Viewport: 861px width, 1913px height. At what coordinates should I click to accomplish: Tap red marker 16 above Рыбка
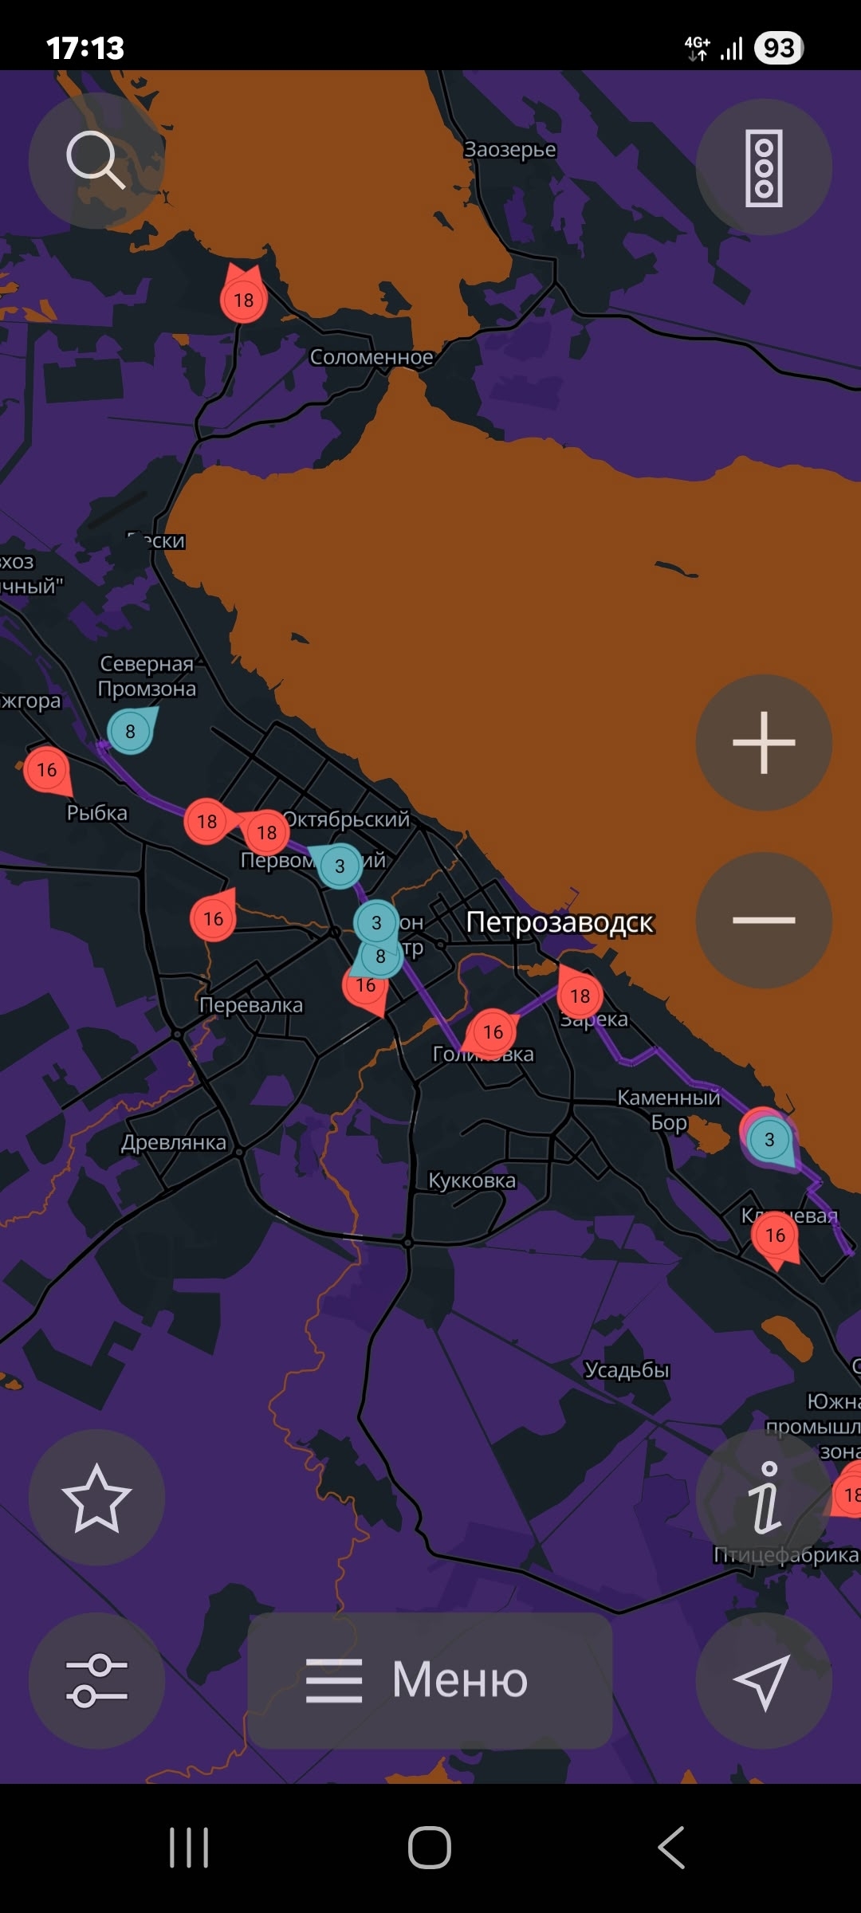click(x=46, y=769)
